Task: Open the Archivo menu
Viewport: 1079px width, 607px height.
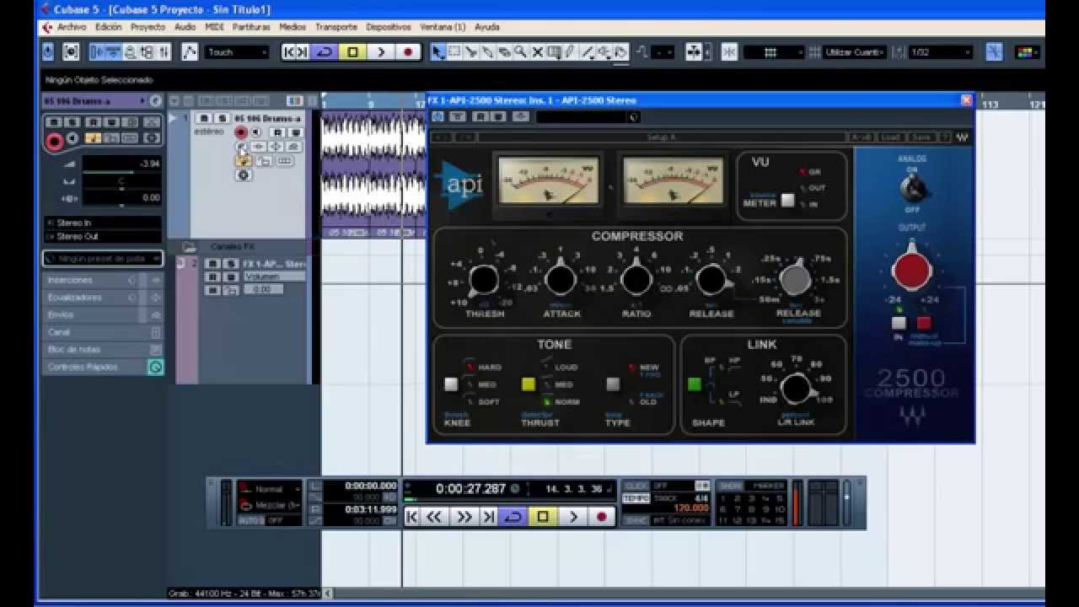Action: [72, 27]
